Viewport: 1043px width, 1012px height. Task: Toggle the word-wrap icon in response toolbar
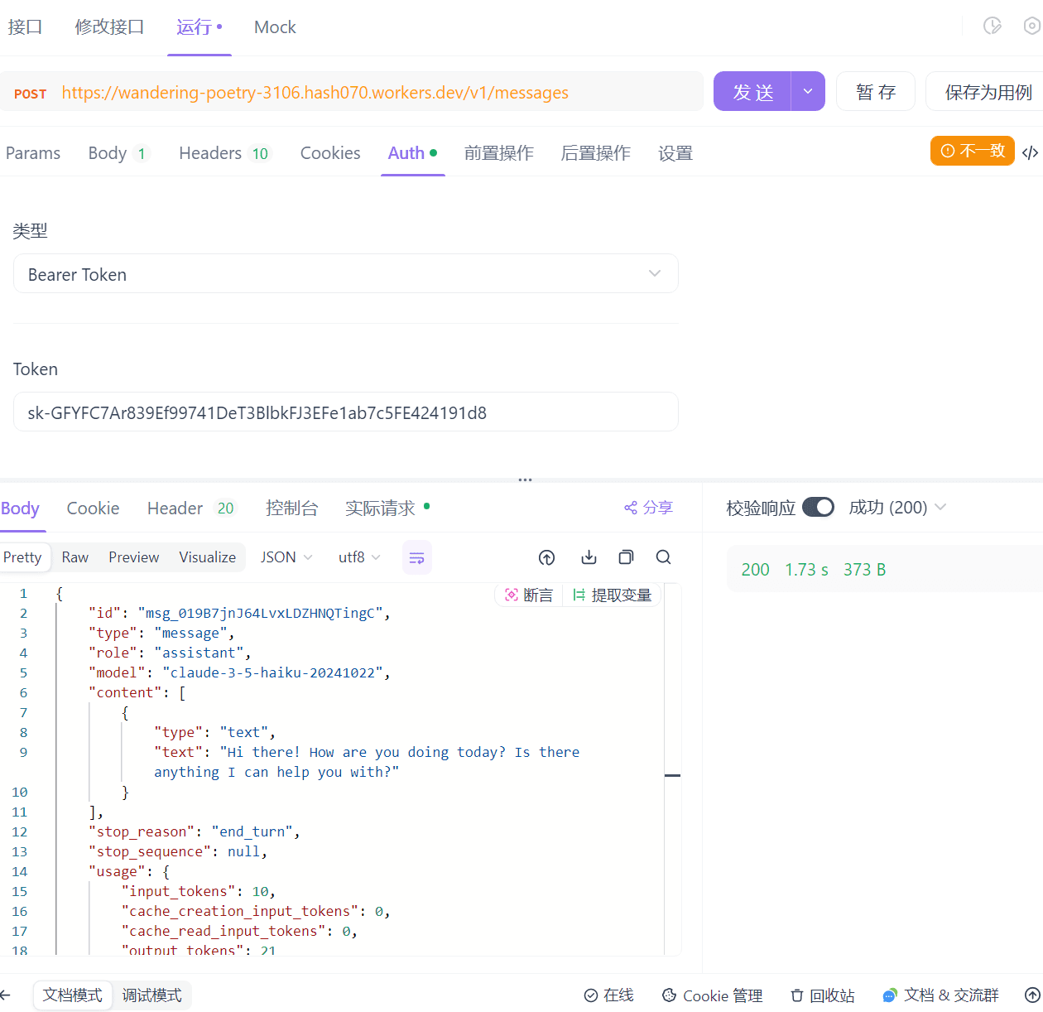[x=417, y=557]
